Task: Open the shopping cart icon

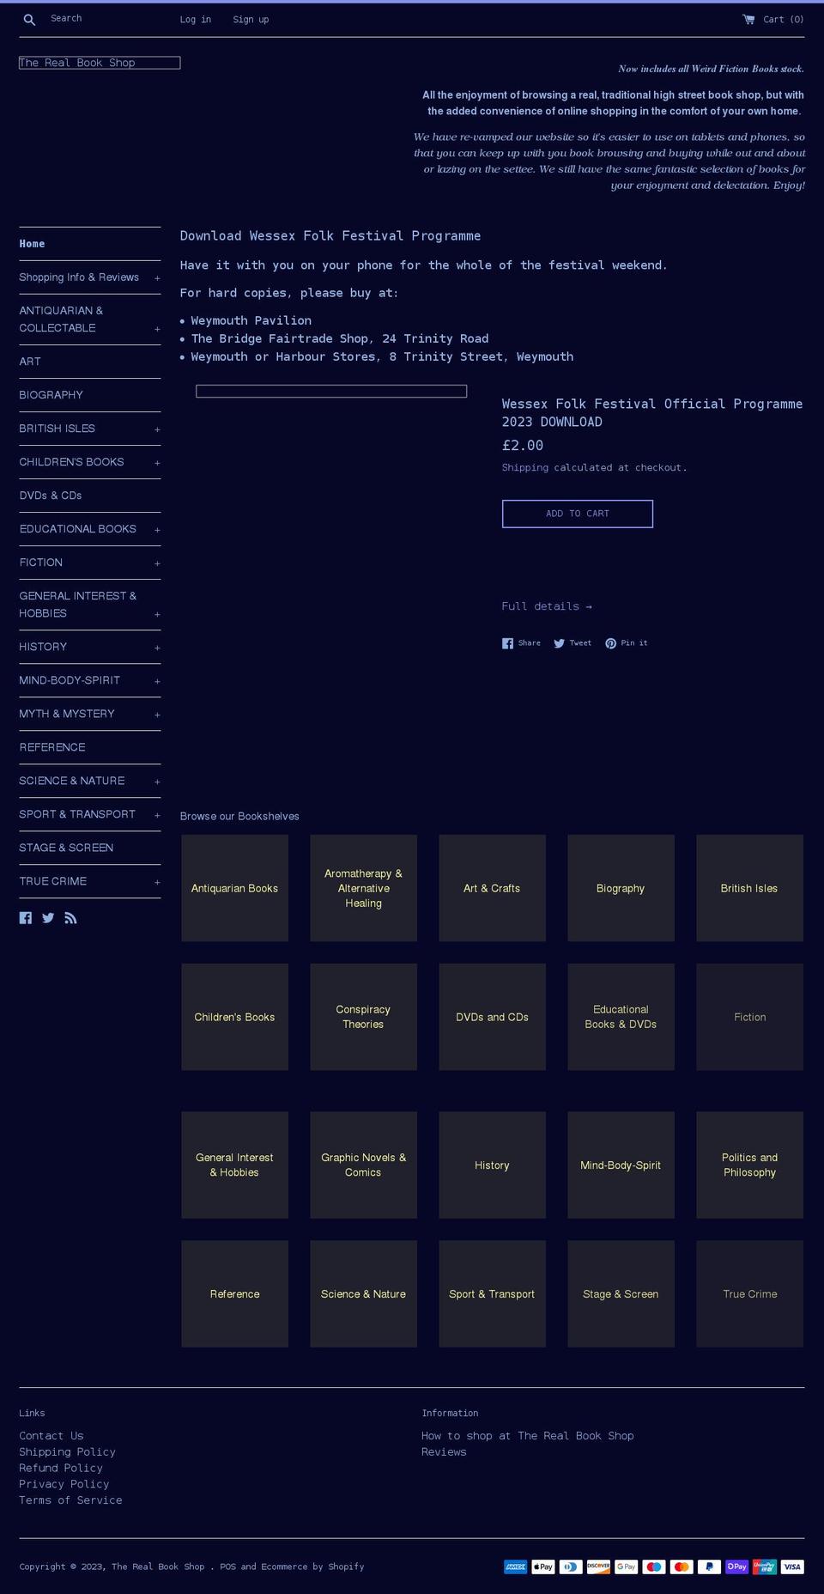Action: (x=748, y=19)
